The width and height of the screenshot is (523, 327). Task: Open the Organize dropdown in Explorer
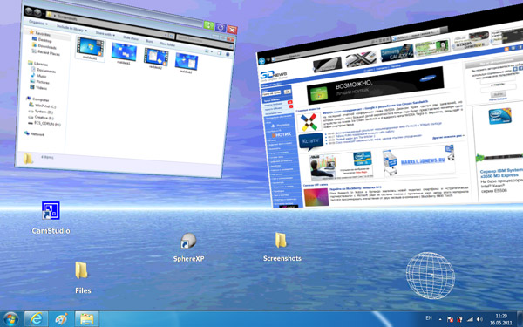click(38, 23)
